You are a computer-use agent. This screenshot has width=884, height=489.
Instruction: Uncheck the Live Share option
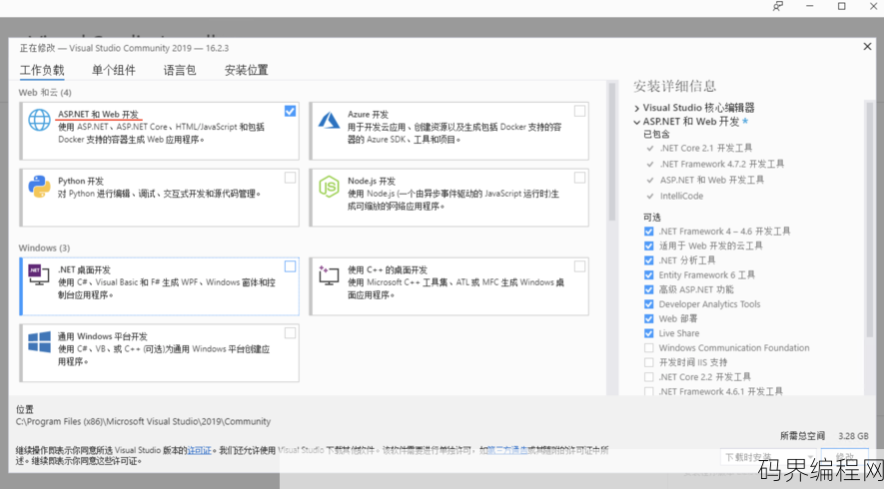pyautogui.click(x=649, y=333)
